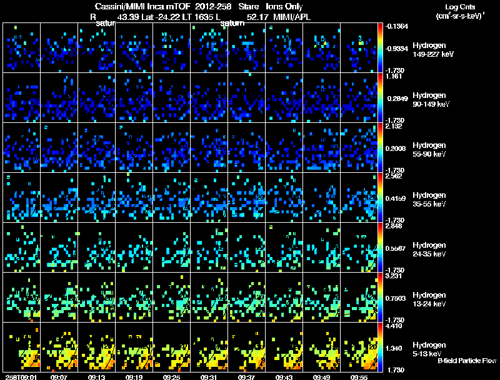Select the Hydrogen 5-13 keV panel at 09:55
500x380 pixels.
[359, 347]
